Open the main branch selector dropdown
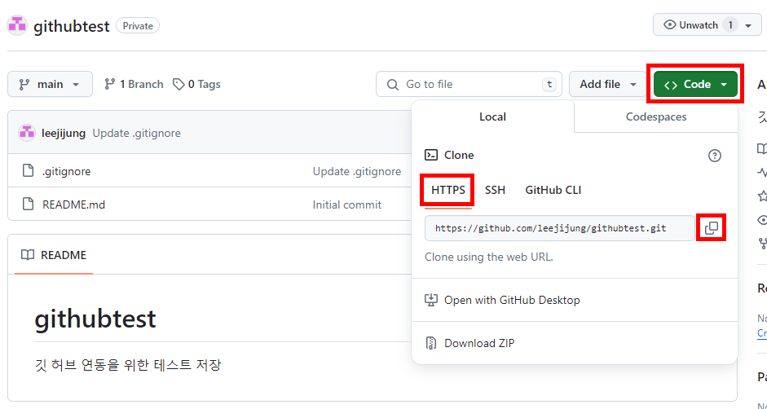This screenshot has height=409, width=767. (x=50, y=84)
